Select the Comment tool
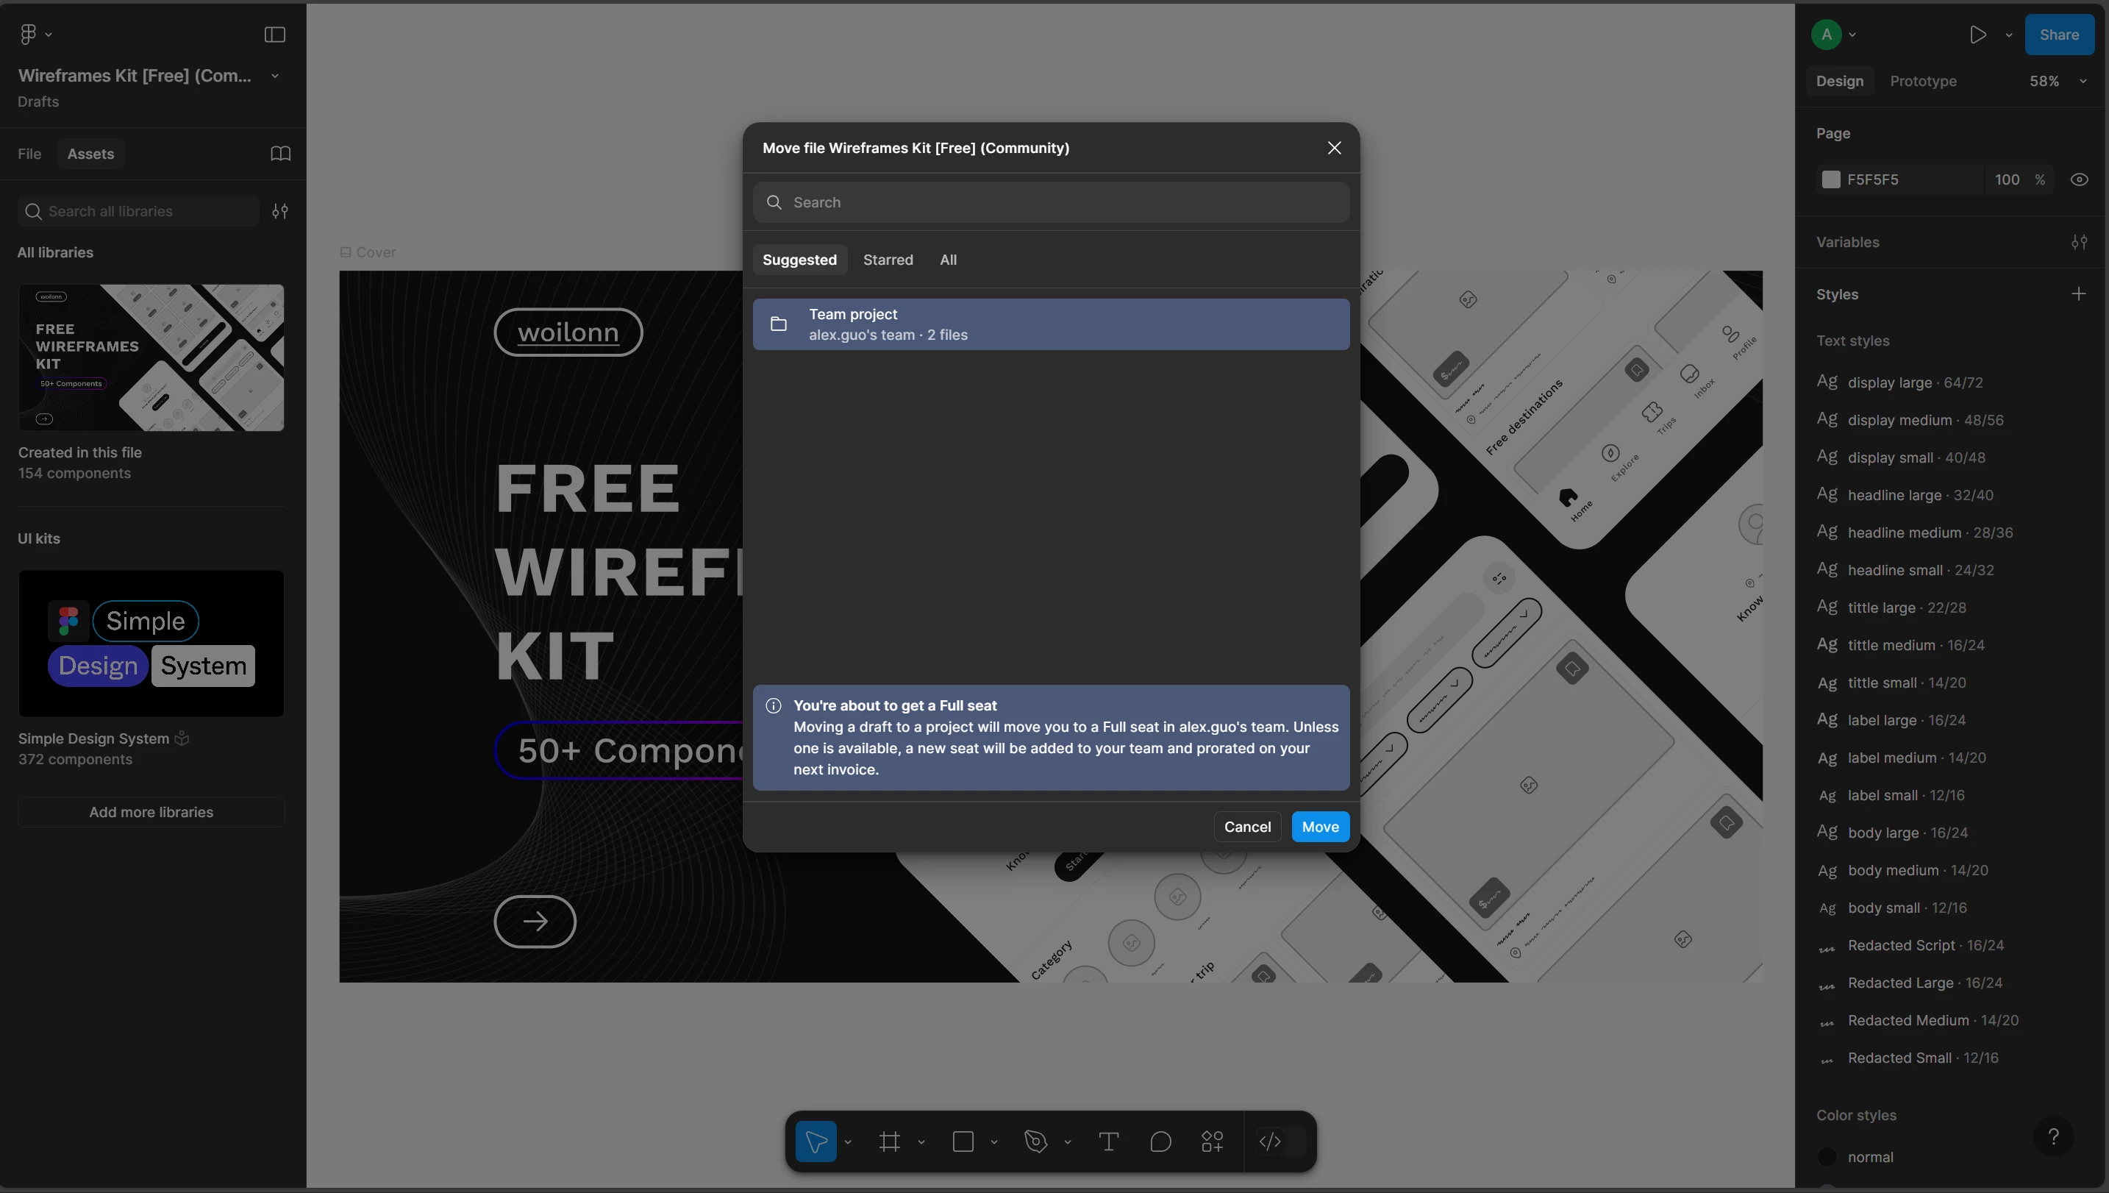Screen dimensions: 2109x1193 [1160, 1142]
